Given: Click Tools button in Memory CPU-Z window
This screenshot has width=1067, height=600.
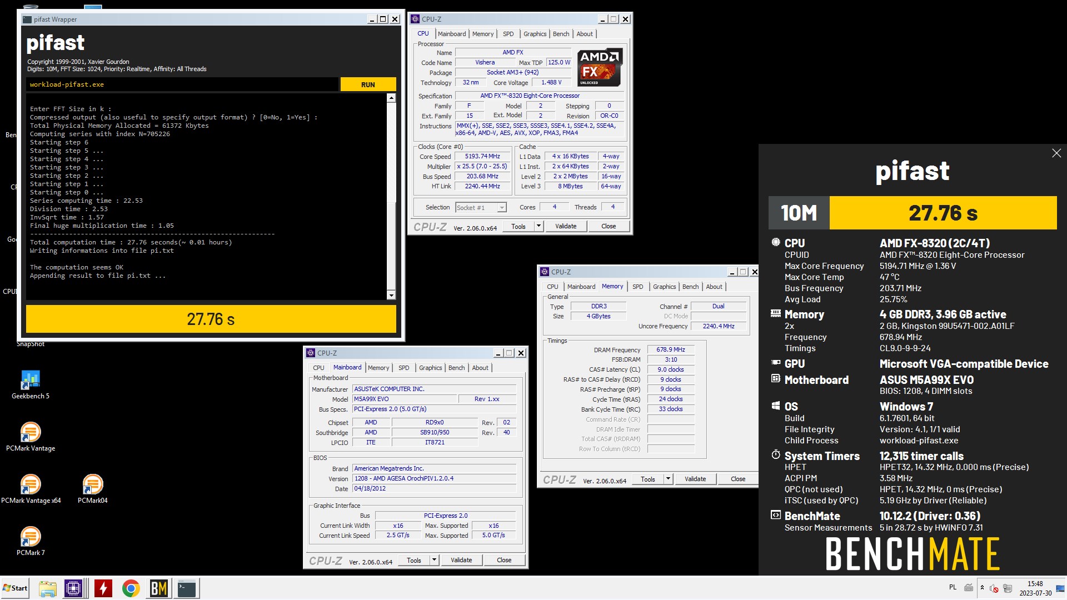Looking at the screenshot, I should [x=648, y=479].
